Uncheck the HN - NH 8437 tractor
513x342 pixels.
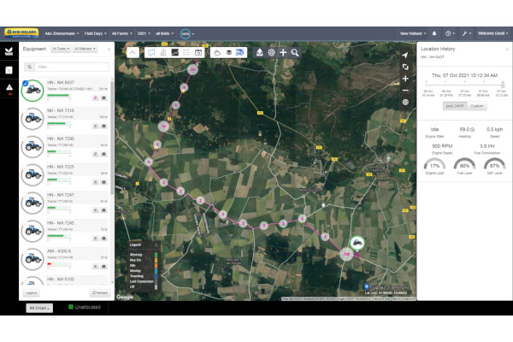[25, 84]
